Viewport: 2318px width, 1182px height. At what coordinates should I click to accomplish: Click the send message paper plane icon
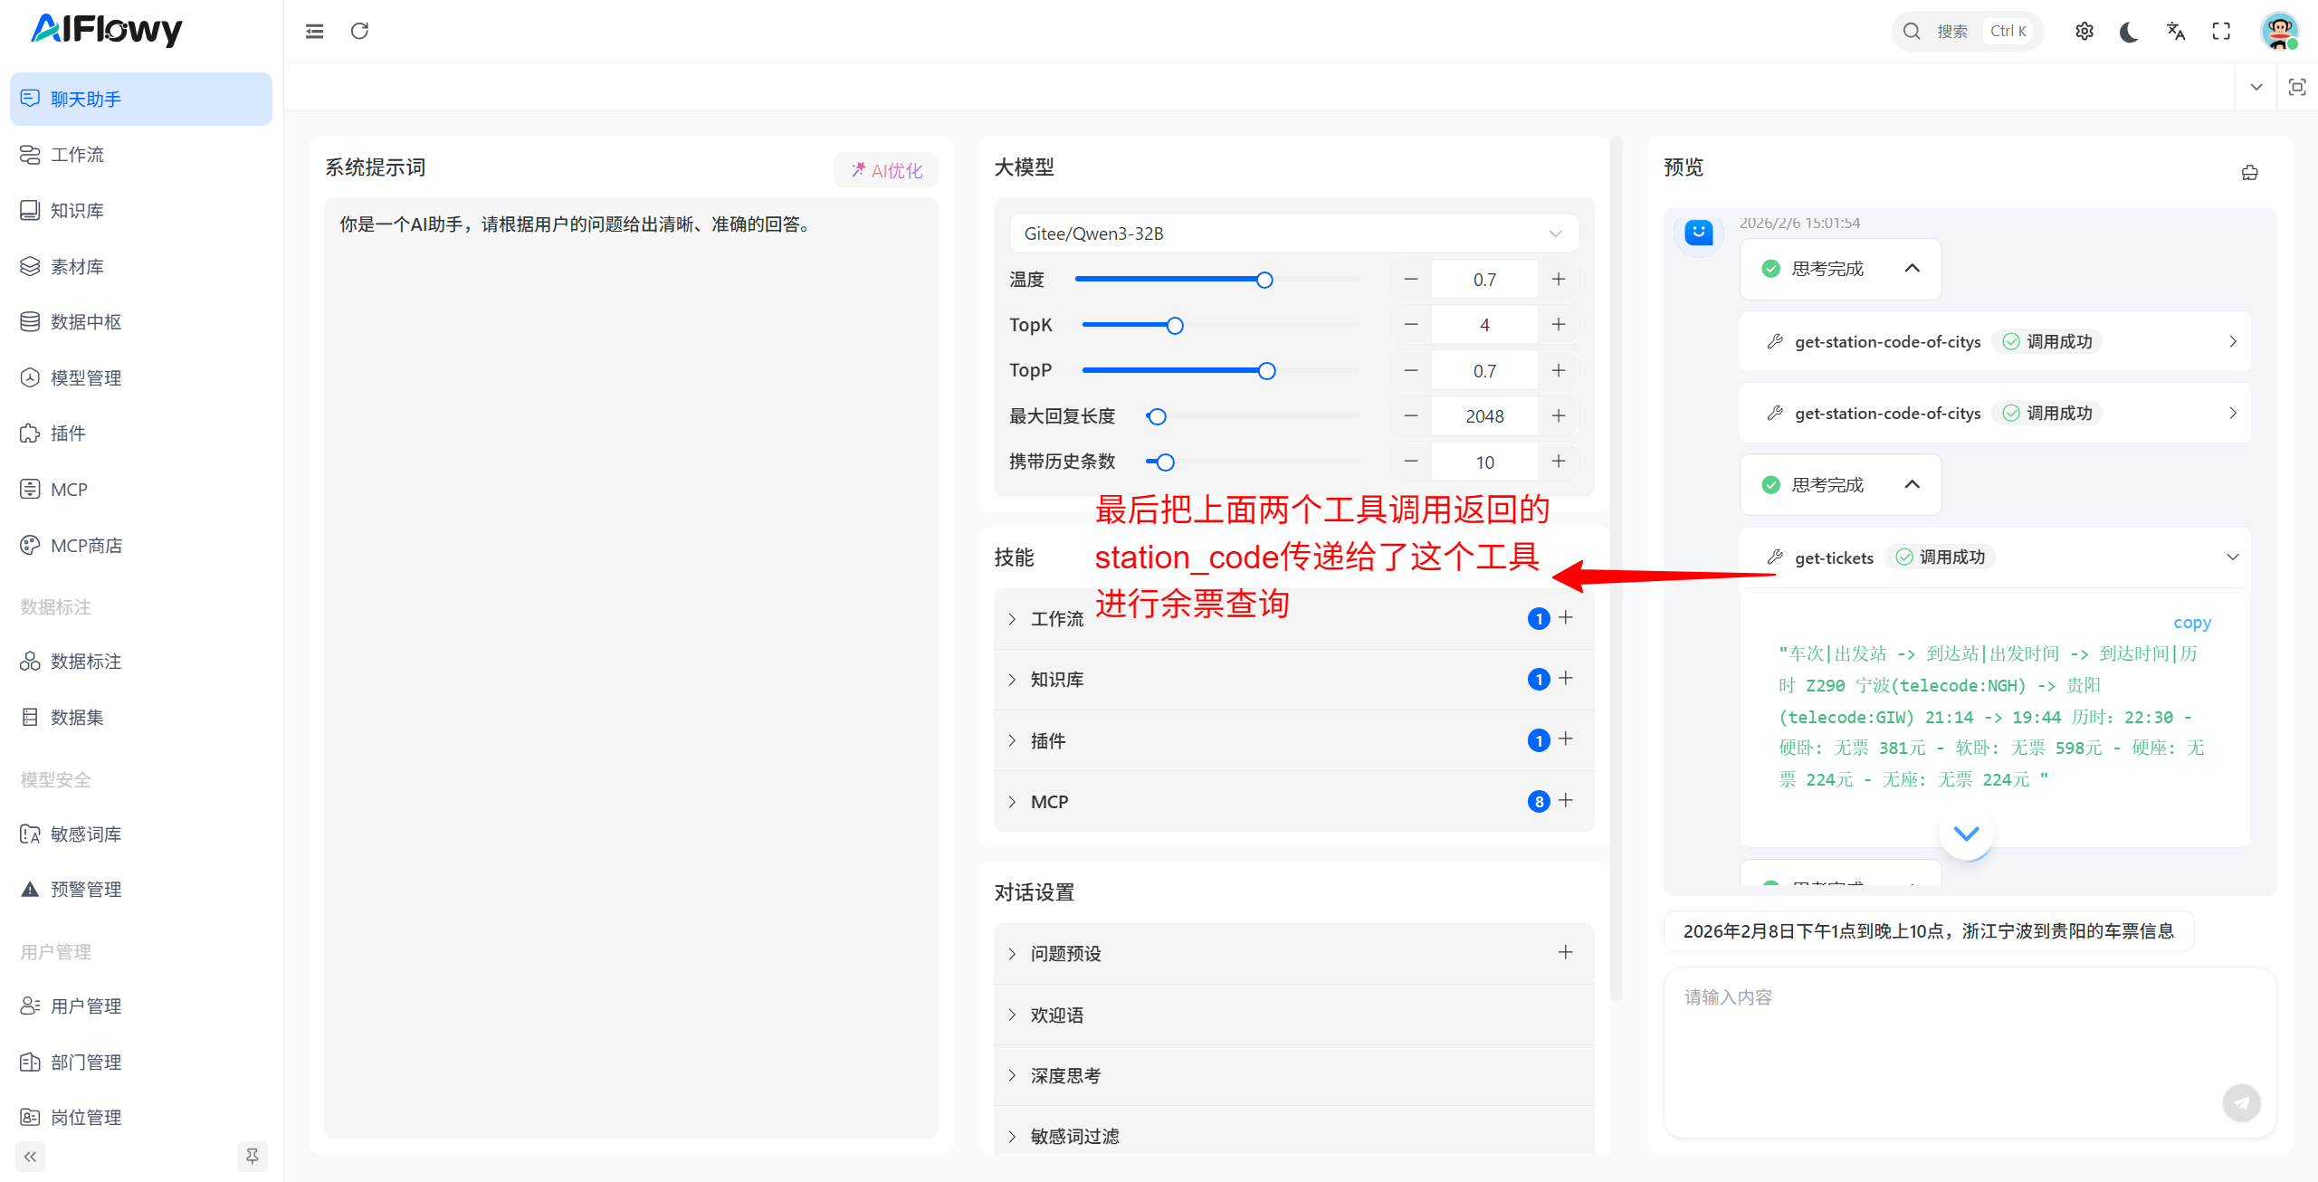pyautogui.click(x=2241, y=1102)
